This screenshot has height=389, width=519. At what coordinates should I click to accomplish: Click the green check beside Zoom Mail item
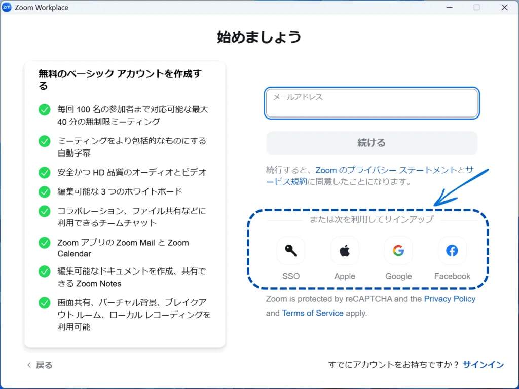click(45, 243)
